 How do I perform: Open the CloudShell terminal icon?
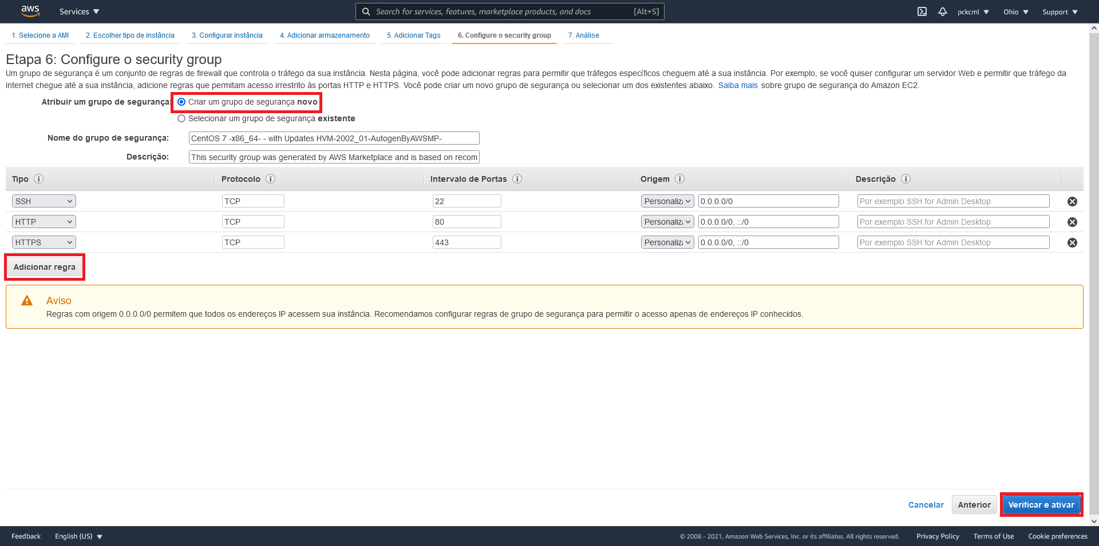pyautogui.click(x=922, y=11)
